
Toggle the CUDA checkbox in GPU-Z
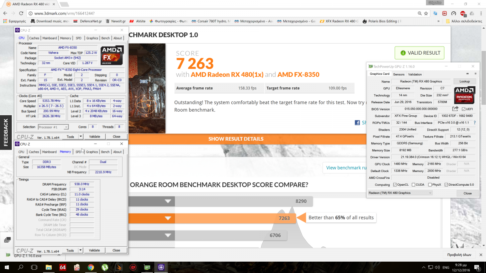413,185
